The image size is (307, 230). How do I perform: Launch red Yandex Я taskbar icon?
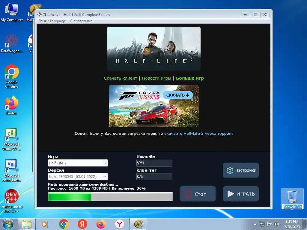[x=82, y=224]
